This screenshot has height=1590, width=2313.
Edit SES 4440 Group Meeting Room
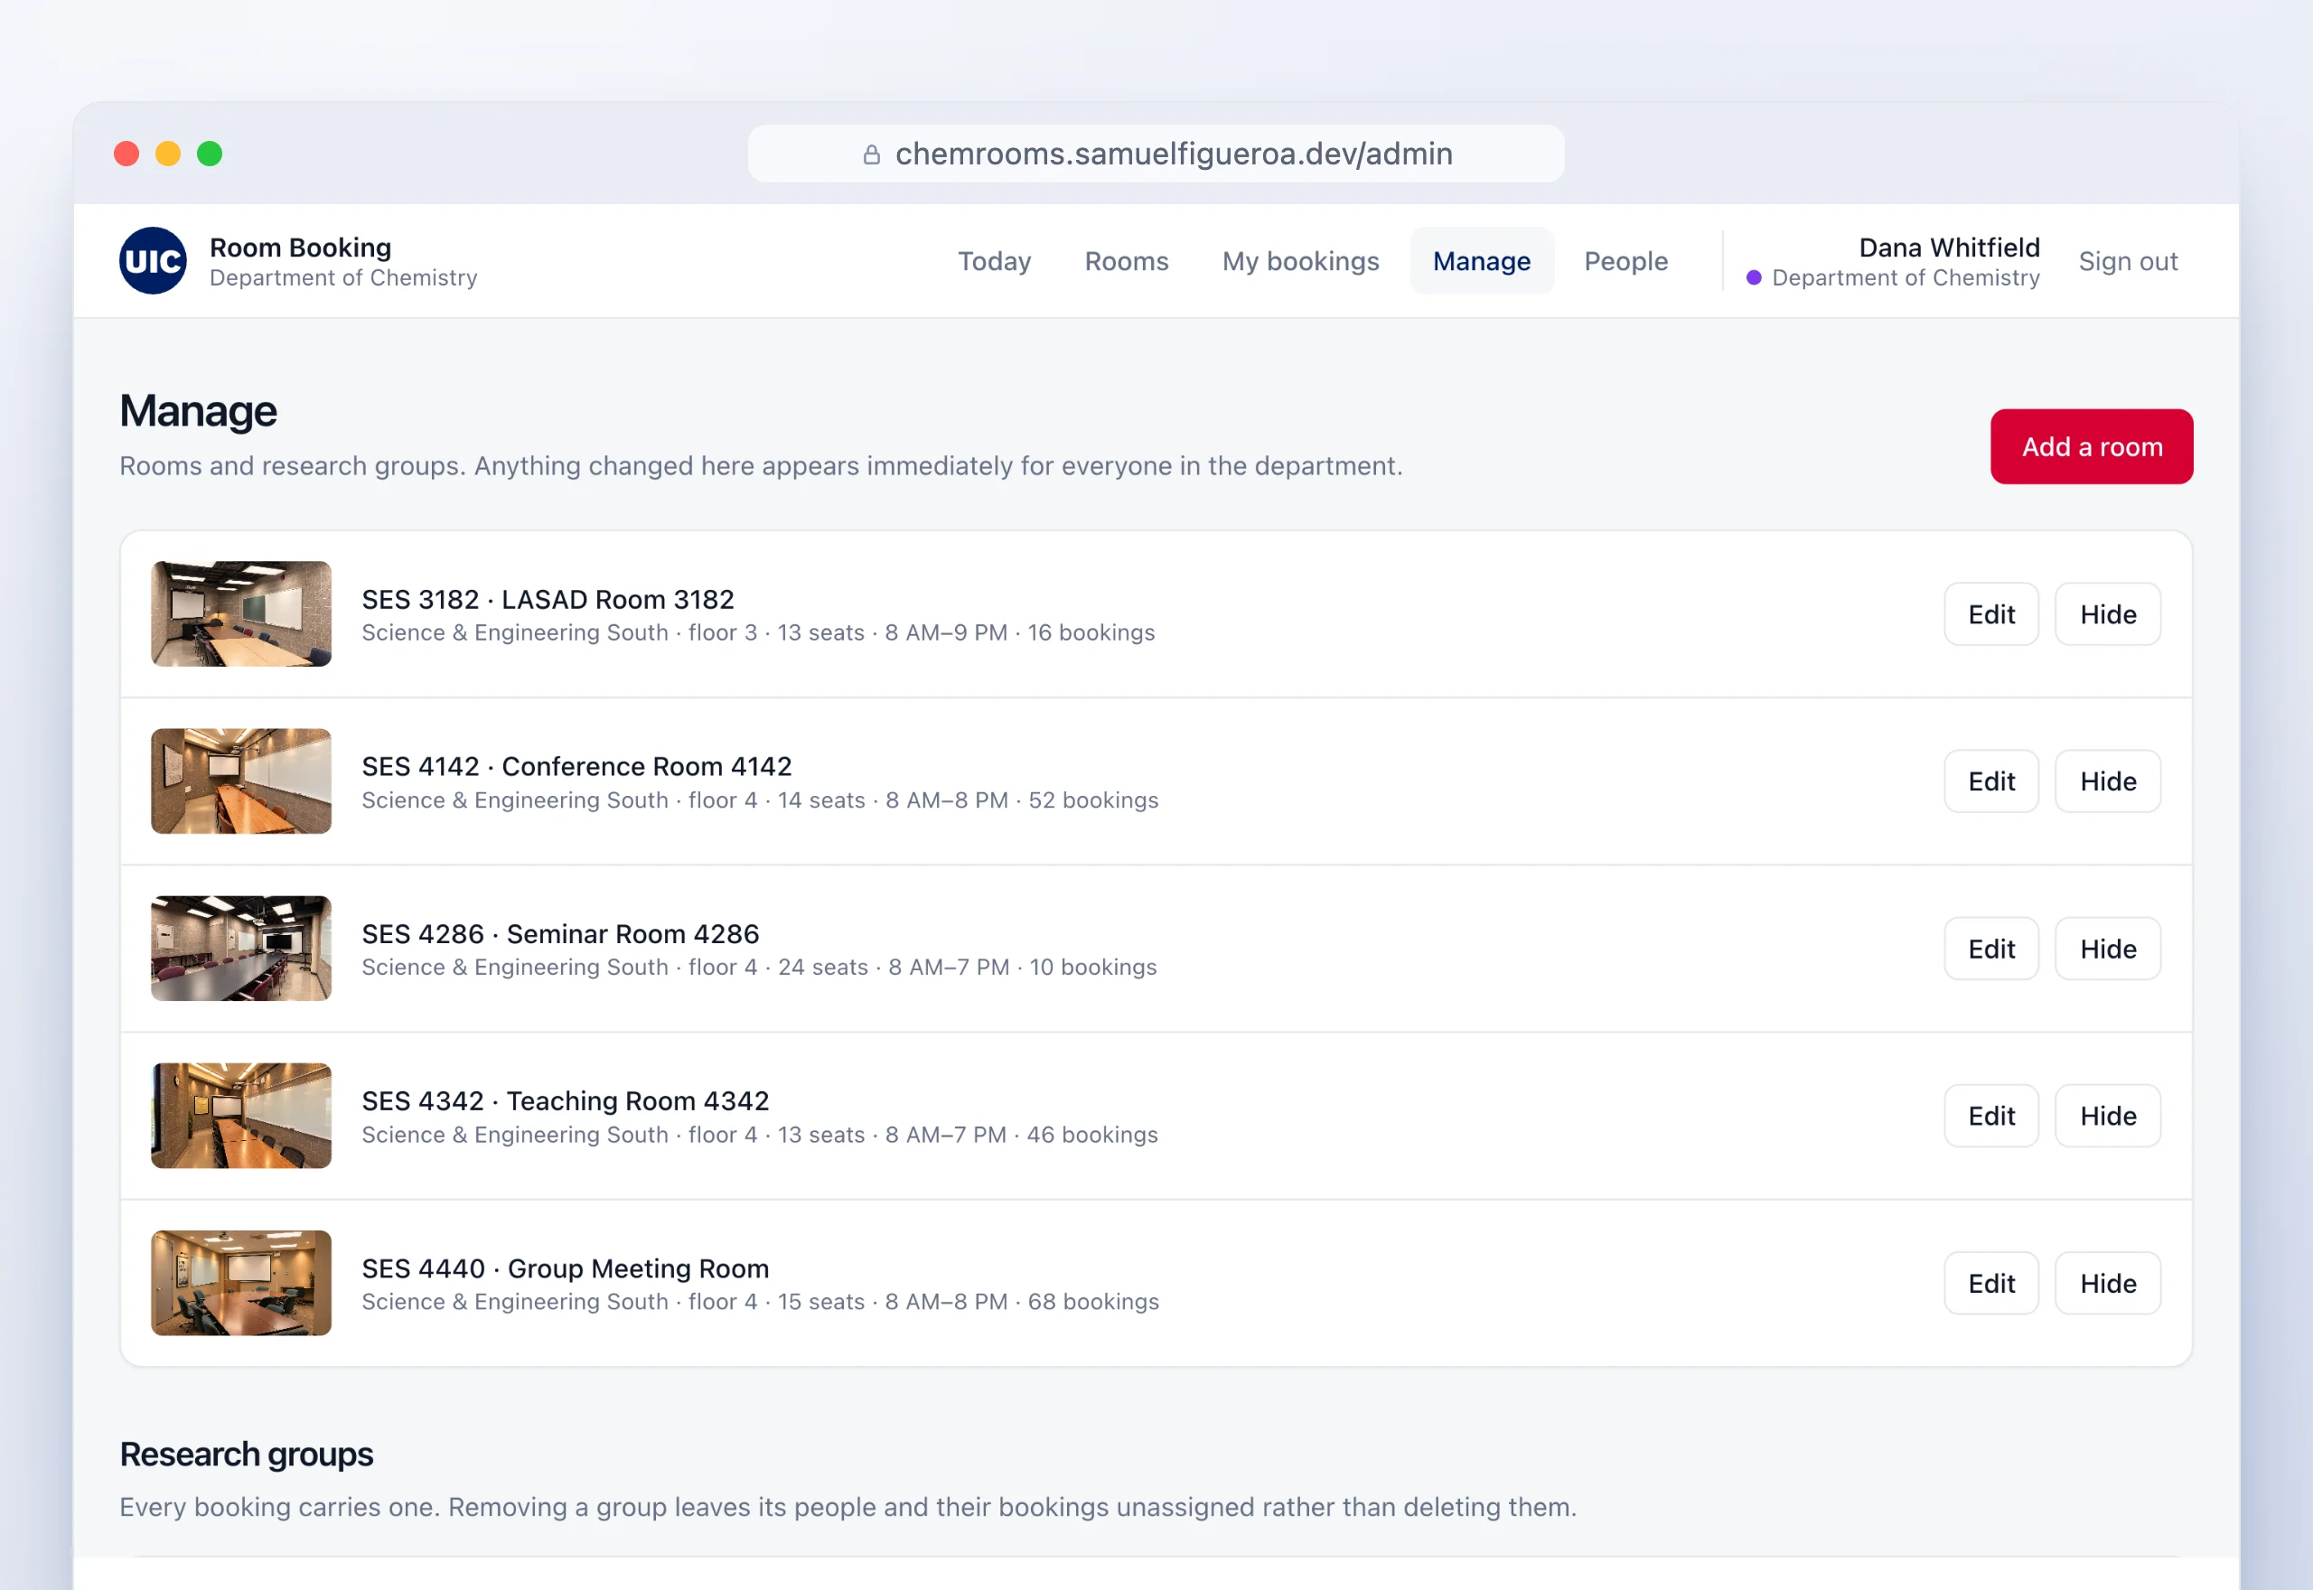tap(1991, 1283)
